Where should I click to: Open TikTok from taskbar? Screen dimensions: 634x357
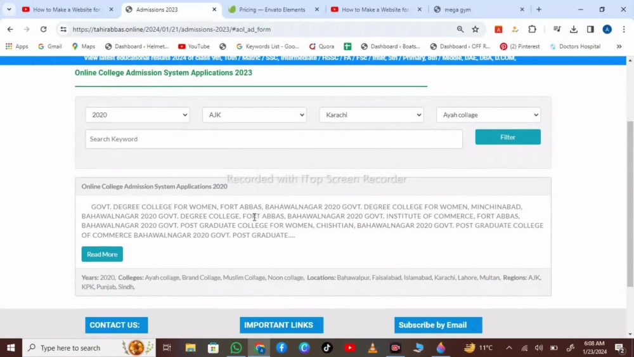click(x=327, y=347)
